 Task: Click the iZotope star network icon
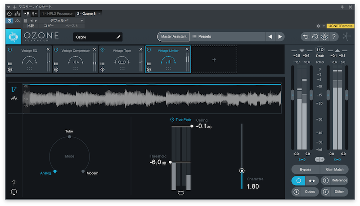(346, 37)
